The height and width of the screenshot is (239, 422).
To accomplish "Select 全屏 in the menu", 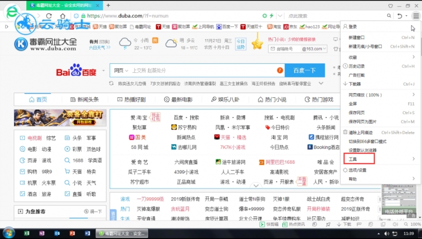I will point(380,104).
